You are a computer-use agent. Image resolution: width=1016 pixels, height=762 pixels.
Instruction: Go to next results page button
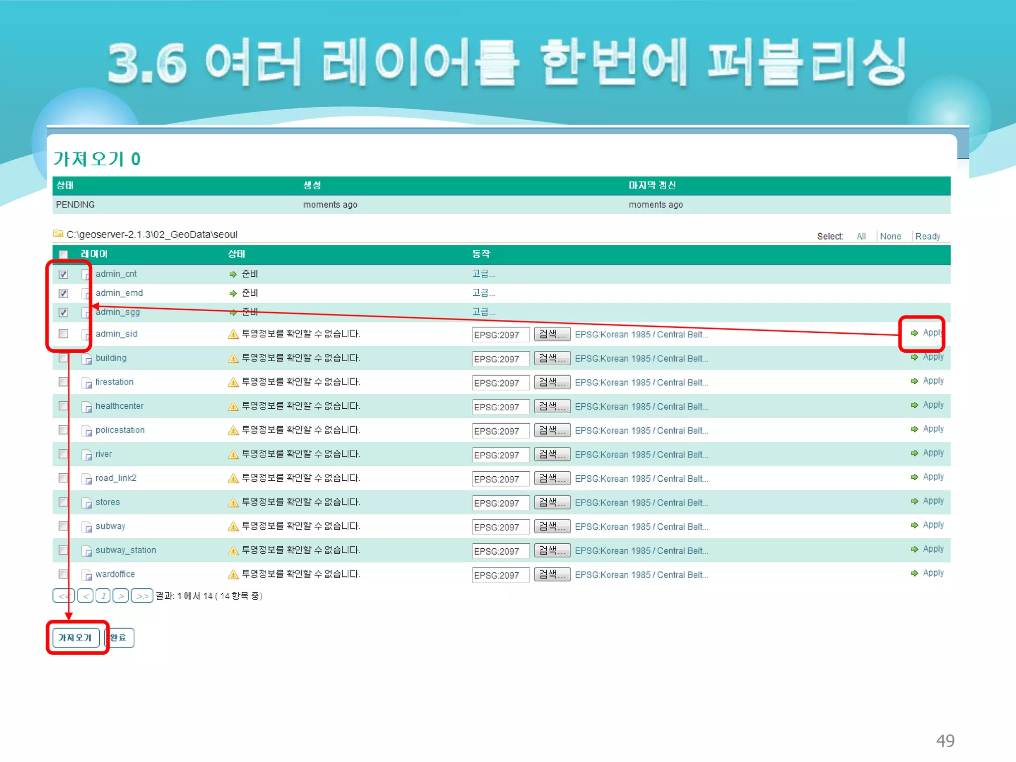(x=121, y=596)
